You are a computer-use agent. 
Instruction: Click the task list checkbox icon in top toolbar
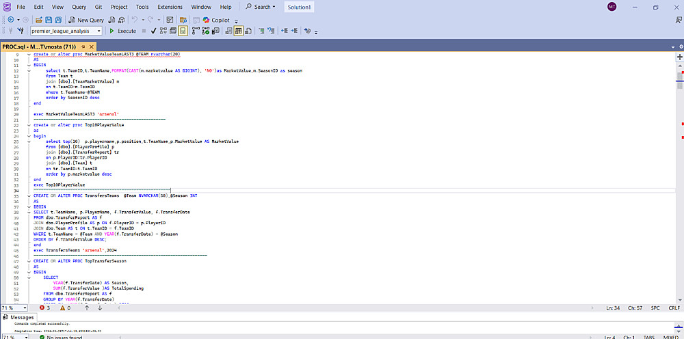click(170, 20)
